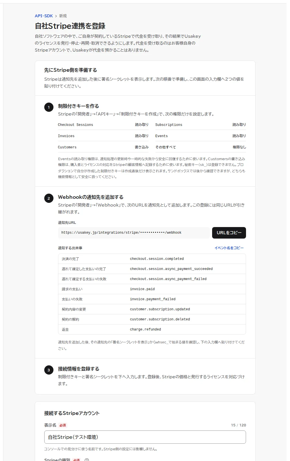Click the Invoices permission name

[x=66, y=136]
